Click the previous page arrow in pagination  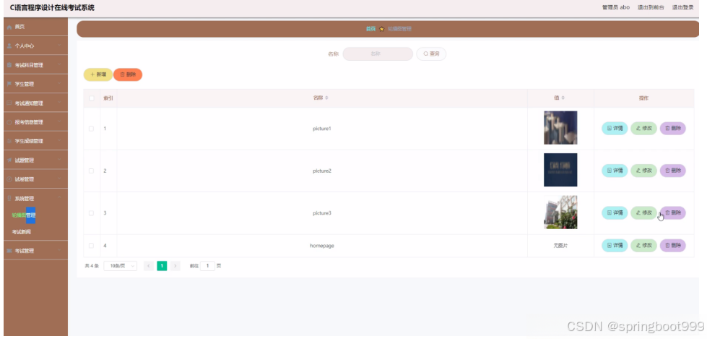coord(148,266)
